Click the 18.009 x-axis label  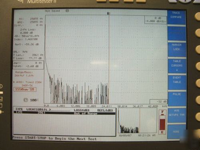tap(91, 106)
